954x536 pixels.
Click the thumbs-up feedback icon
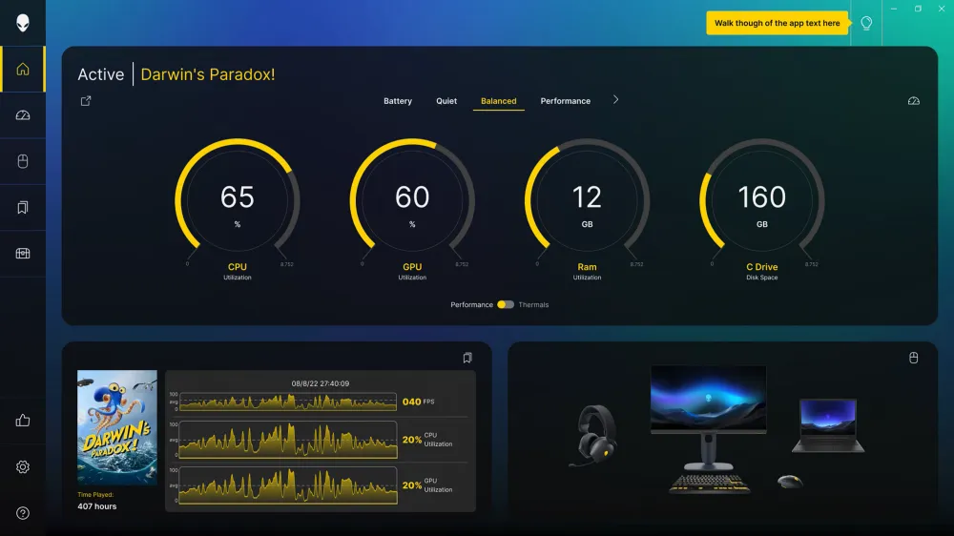click(23, 421)
